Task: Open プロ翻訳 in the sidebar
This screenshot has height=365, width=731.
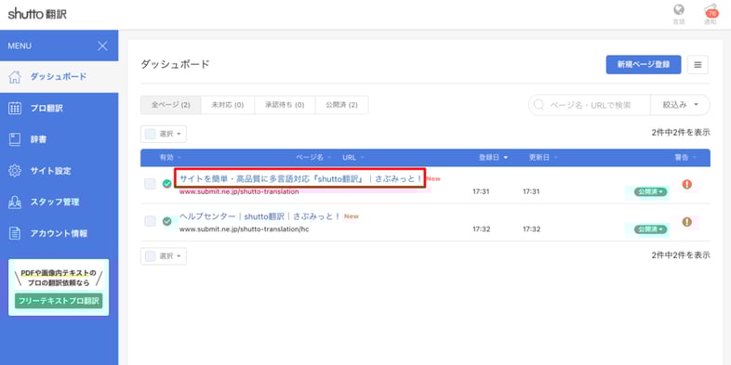Action: [60, 108]
